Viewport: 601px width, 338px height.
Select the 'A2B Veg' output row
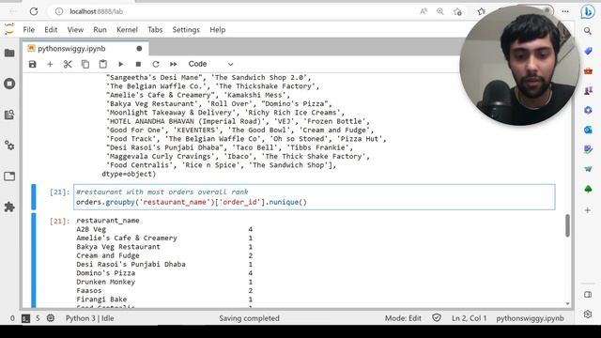pos(164,229)
